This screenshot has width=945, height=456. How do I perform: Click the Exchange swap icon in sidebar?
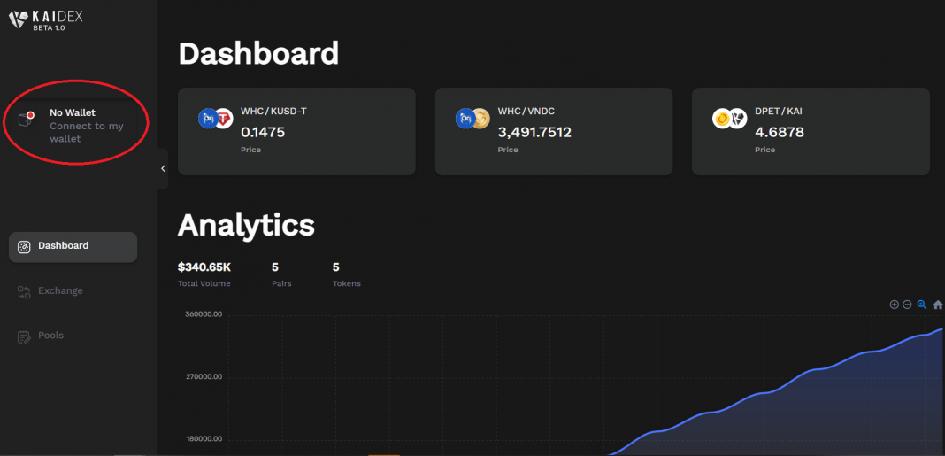point(24,291)
